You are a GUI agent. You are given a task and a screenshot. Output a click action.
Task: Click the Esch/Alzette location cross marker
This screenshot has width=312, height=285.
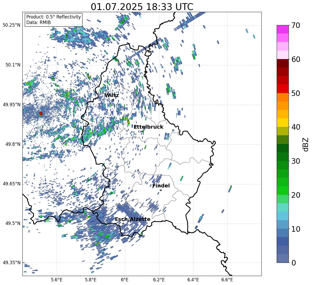pyautogui.click(x=123, y=224)
